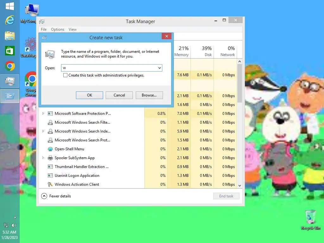Click the Microsoft Windows Search Indexer icon

[50, 131]
